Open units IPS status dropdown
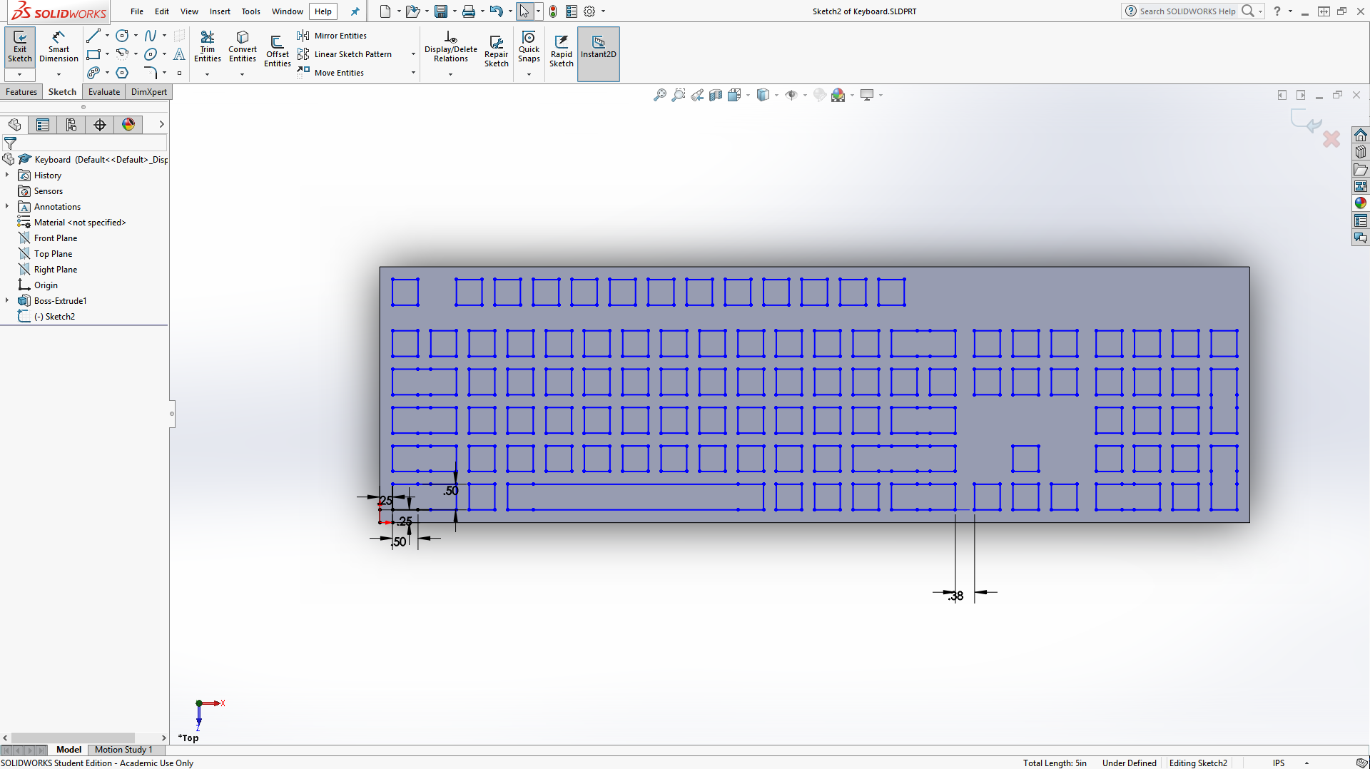The height and width of the screenshot is (769, 1370). pos(1306,763)
